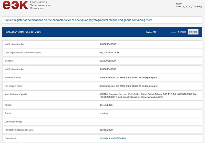Switch display to Compact view
Screen dimensions: 205x143
click(x=182, y=32)
